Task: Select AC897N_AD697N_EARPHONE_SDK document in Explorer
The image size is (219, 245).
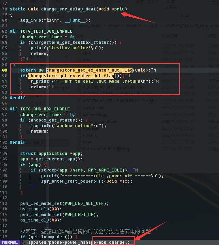Action: click(x=120, y=101)
